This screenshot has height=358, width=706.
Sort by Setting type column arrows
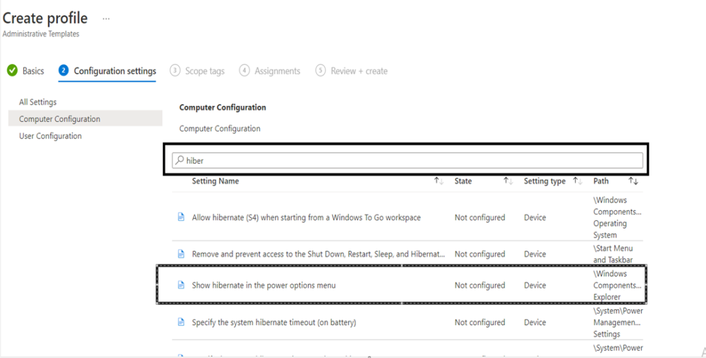click(577, 181)
